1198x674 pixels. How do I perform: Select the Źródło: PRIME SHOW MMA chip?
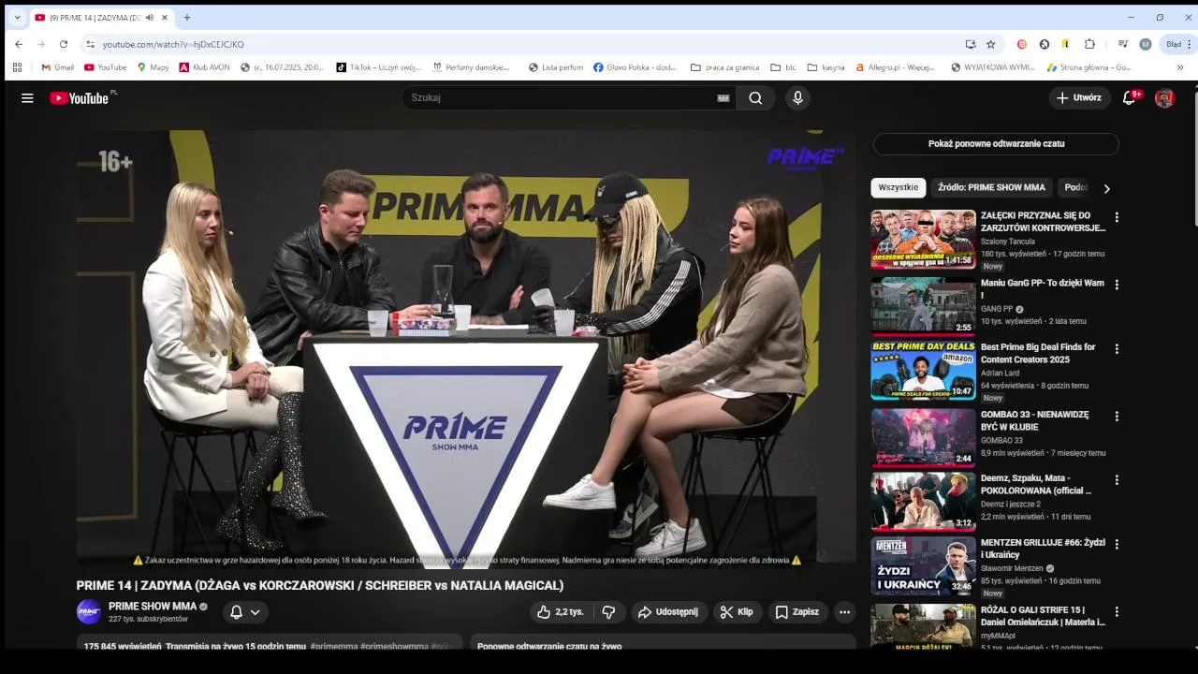pyautogui.click(x=991, y=187)
